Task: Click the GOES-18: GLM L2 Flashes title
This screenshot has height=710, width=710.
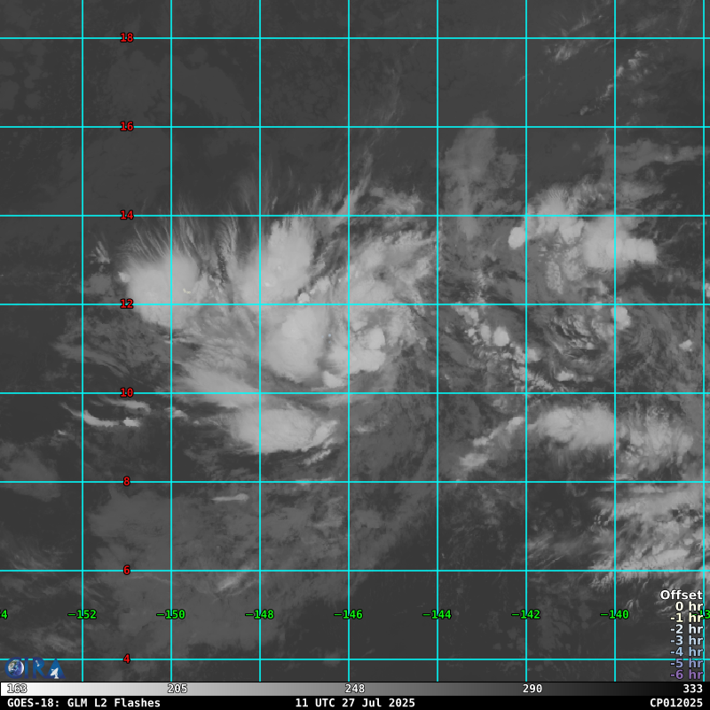Action: point(83,703)
